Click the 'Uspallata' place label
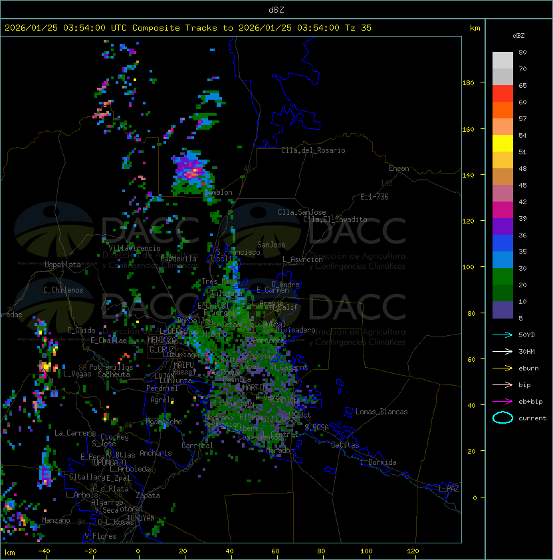553x560 pixels. click(63, 265)
